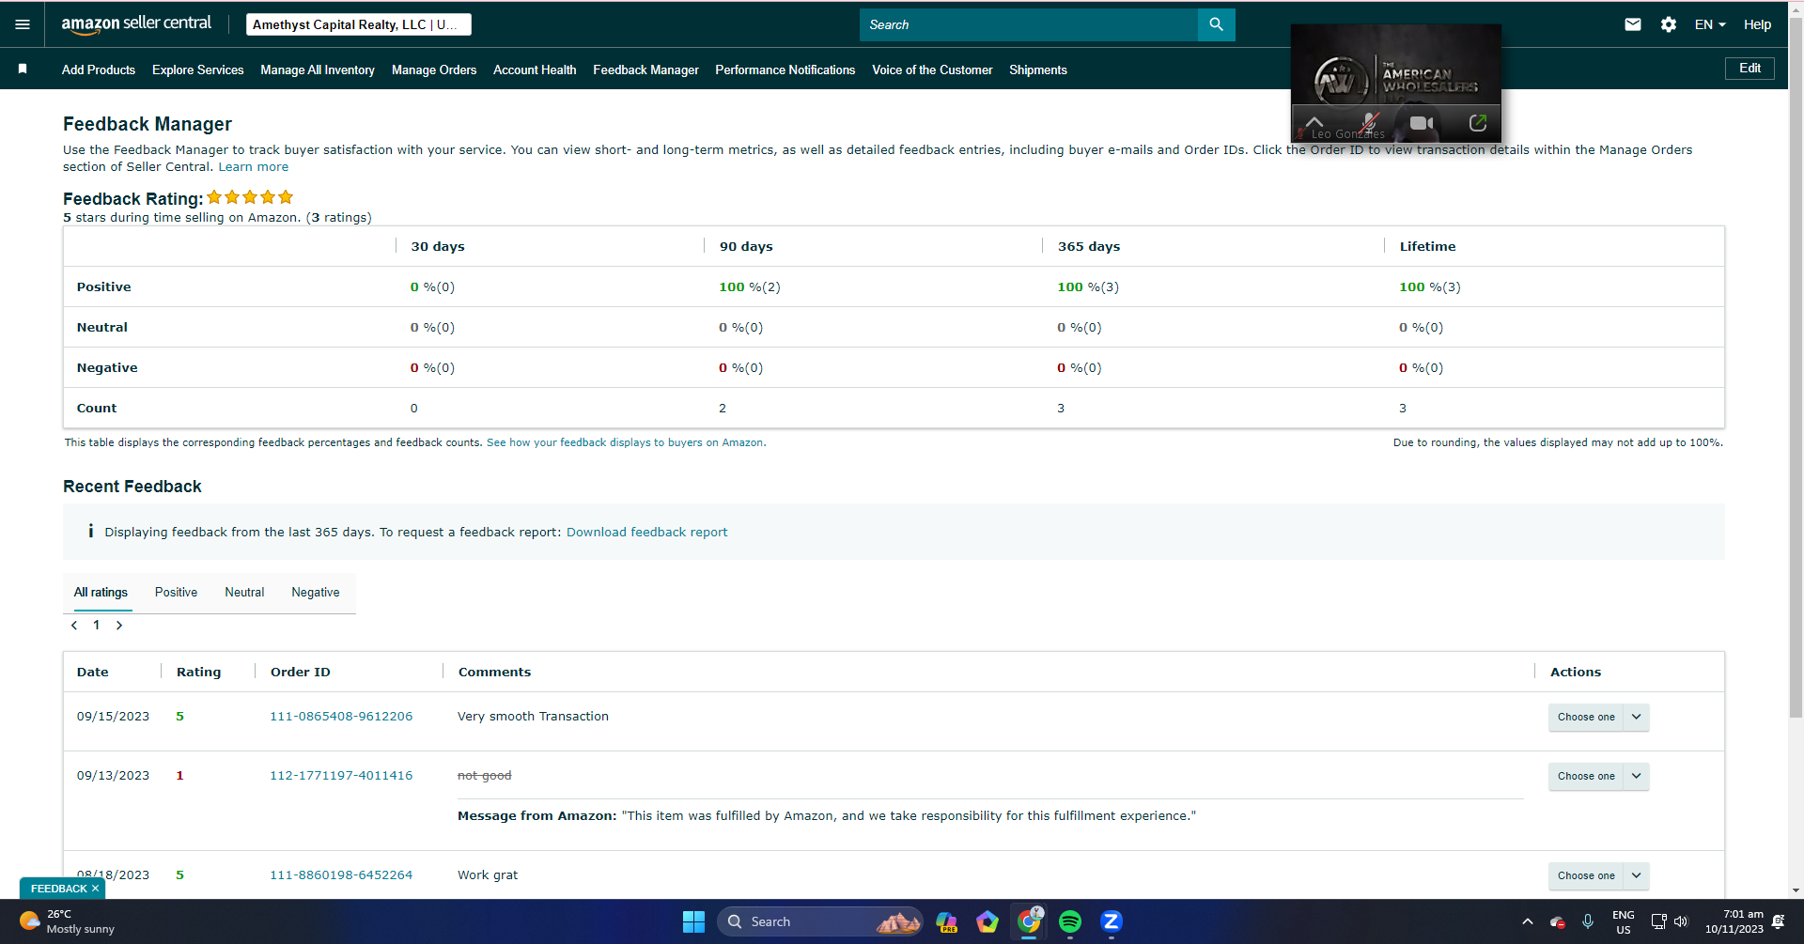
Task: Click the taskbar microphone icon
Action: (1588, 921)
